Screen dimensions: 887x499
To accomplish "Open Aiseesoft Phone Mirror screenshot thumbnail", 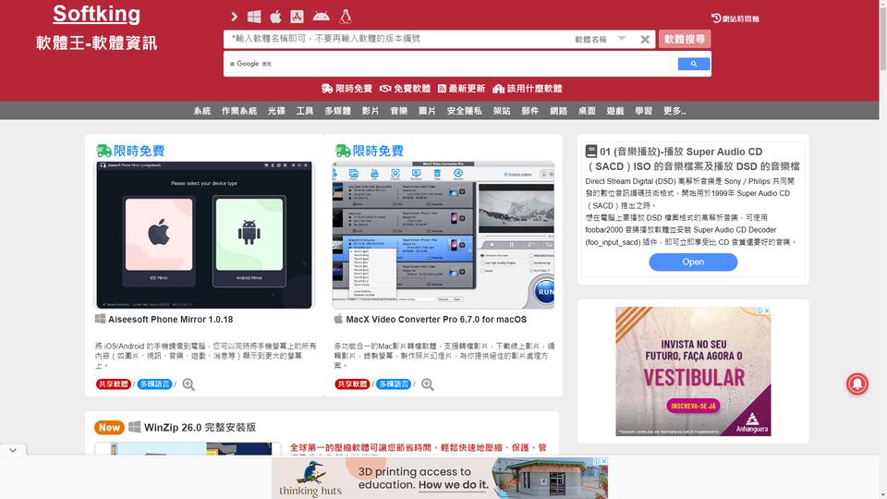I will 204,235.
